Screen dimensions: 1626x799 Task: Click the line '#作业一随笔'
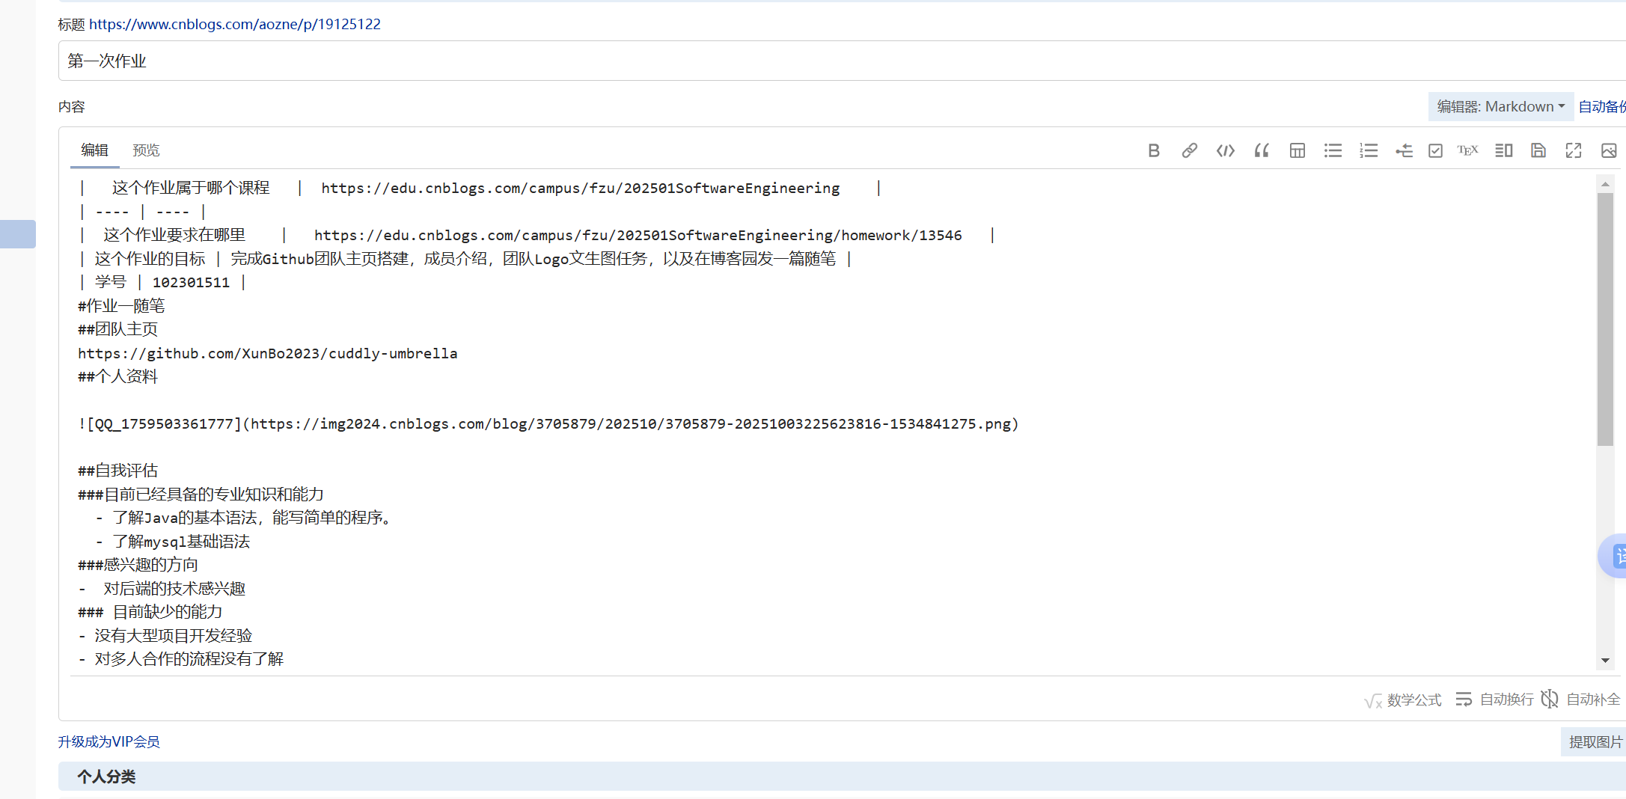point(121,306)
